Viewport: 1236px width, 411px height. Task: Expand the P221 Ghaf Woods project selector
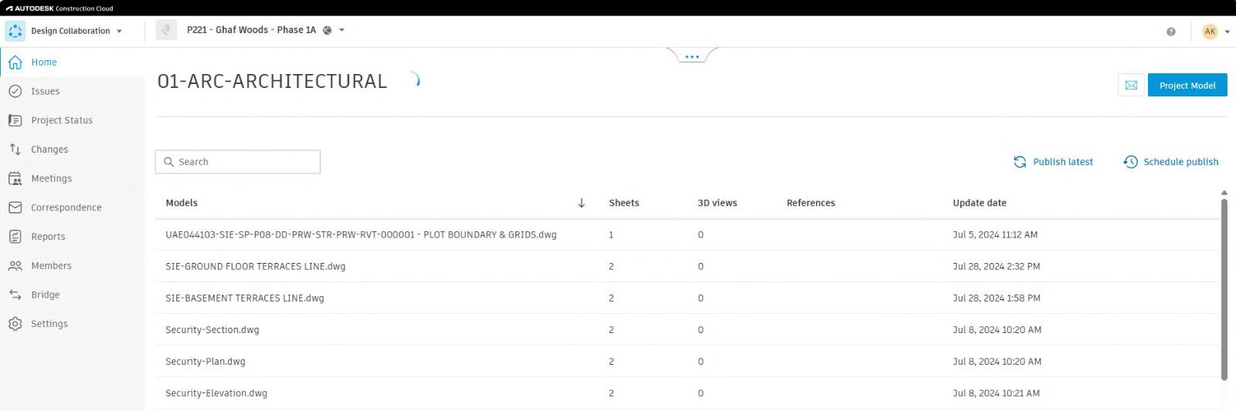click(341, 31)
